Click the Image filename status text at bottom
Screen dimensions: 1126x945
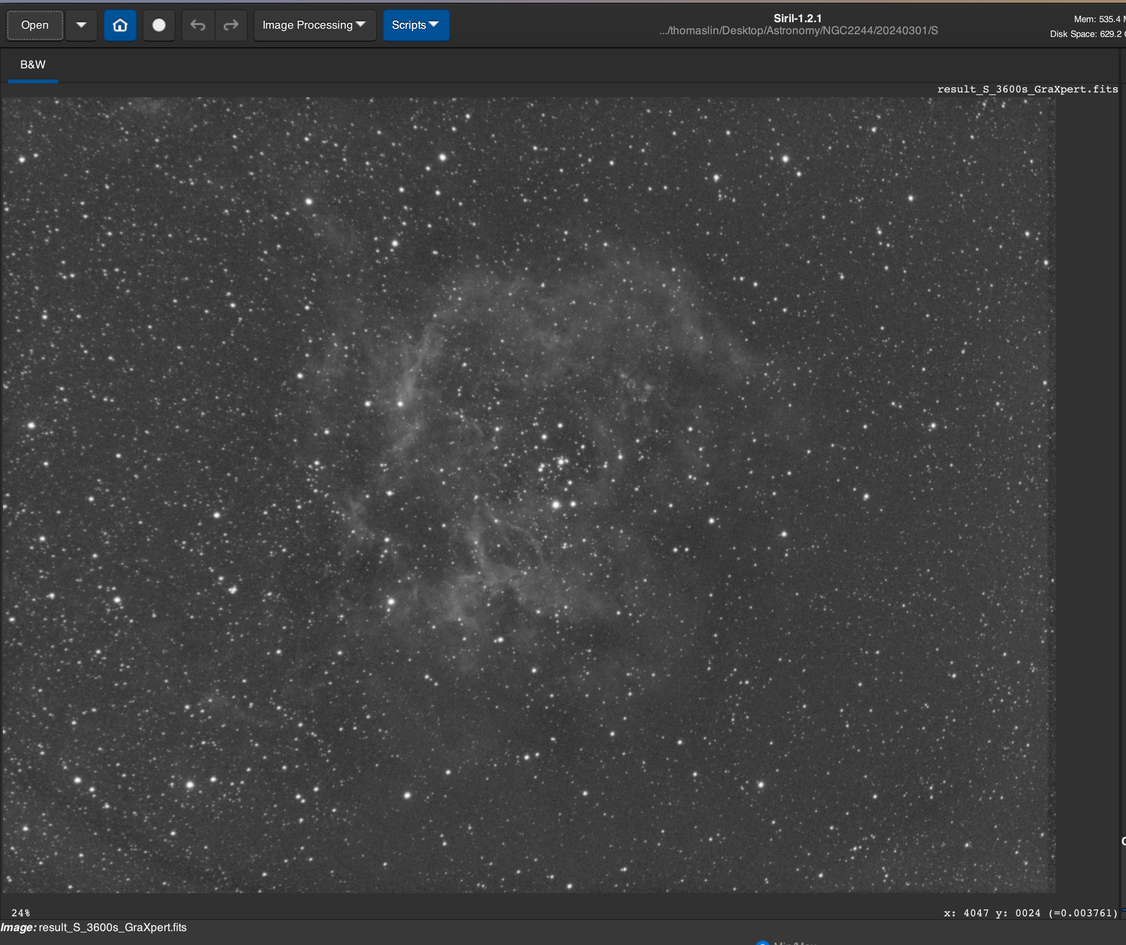94,927
